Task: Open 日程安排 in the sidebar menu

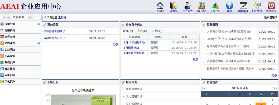Action: [20, 37]
